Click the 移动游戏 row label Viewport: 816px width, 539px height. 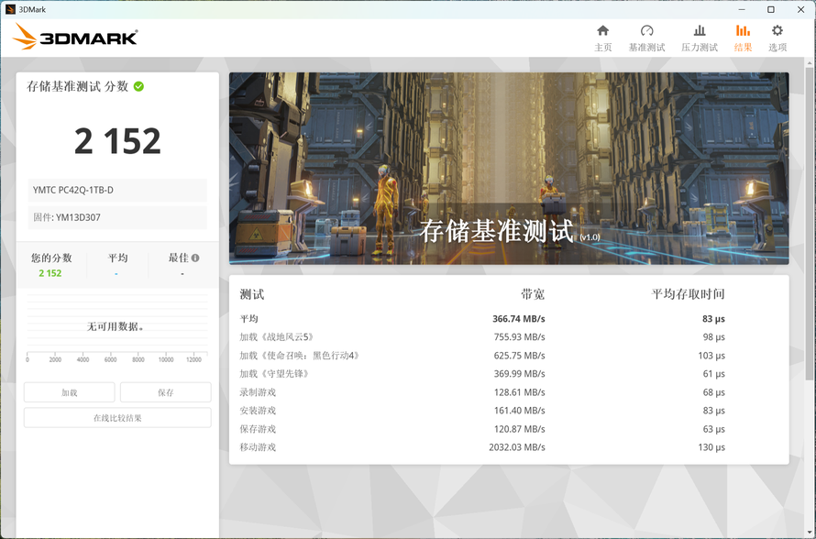258,447
